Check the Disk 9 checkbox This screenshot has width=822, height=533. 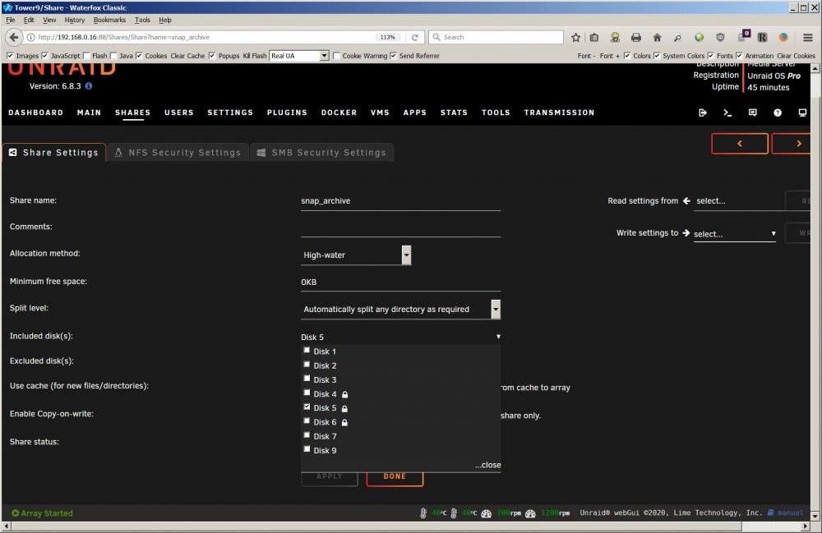(x=307, y=448)
